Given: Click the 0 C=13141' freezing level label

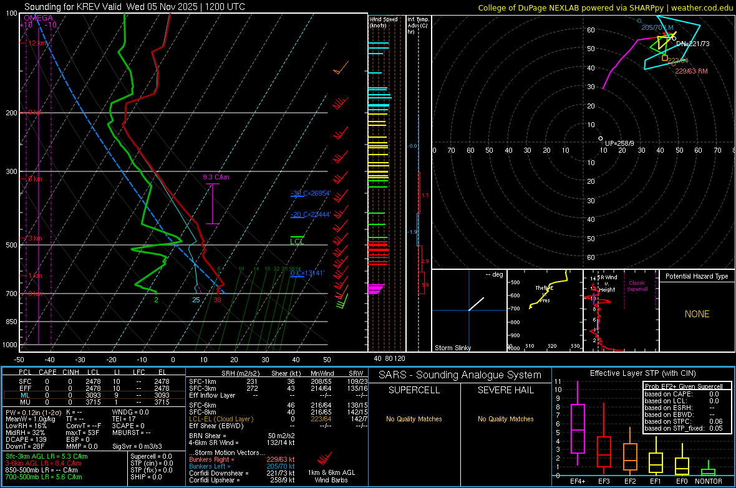Looking at the screenshot, I should [x=307, y=273].
